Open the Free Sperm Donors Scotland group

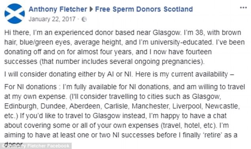[x=144, y=9]
